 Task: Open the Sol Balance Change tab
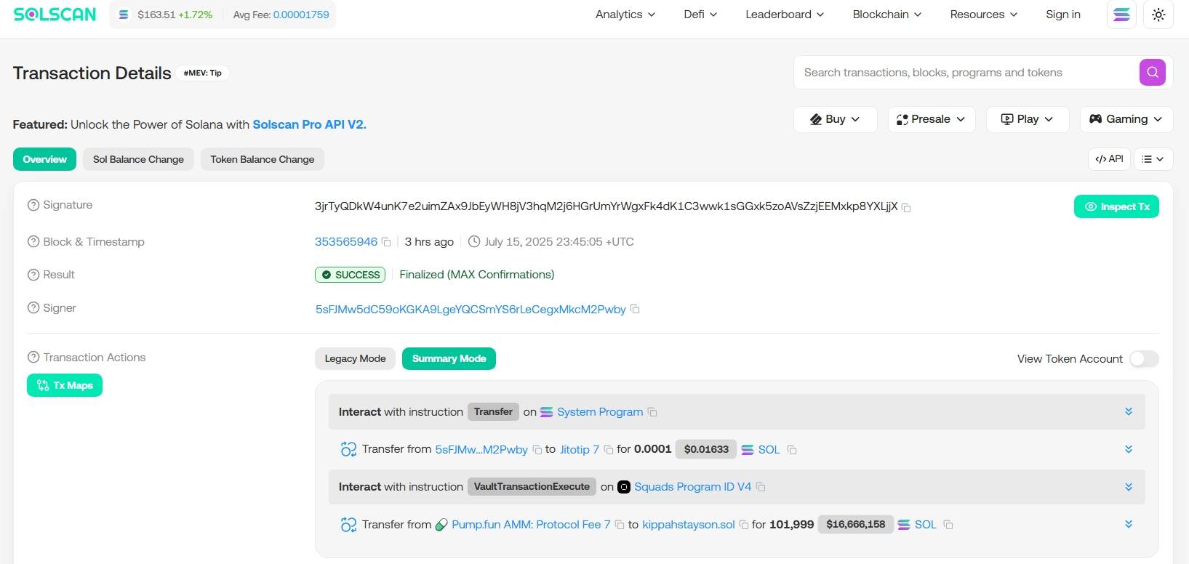pos(138,159)
